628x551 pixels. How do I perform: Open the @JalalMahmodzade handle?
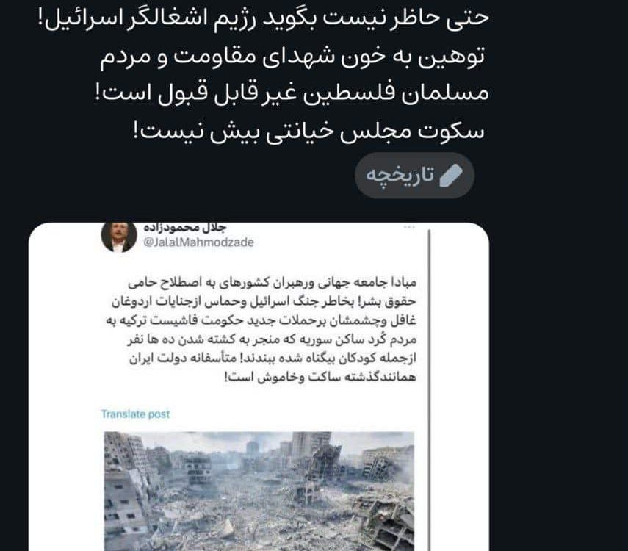(198, 242)
